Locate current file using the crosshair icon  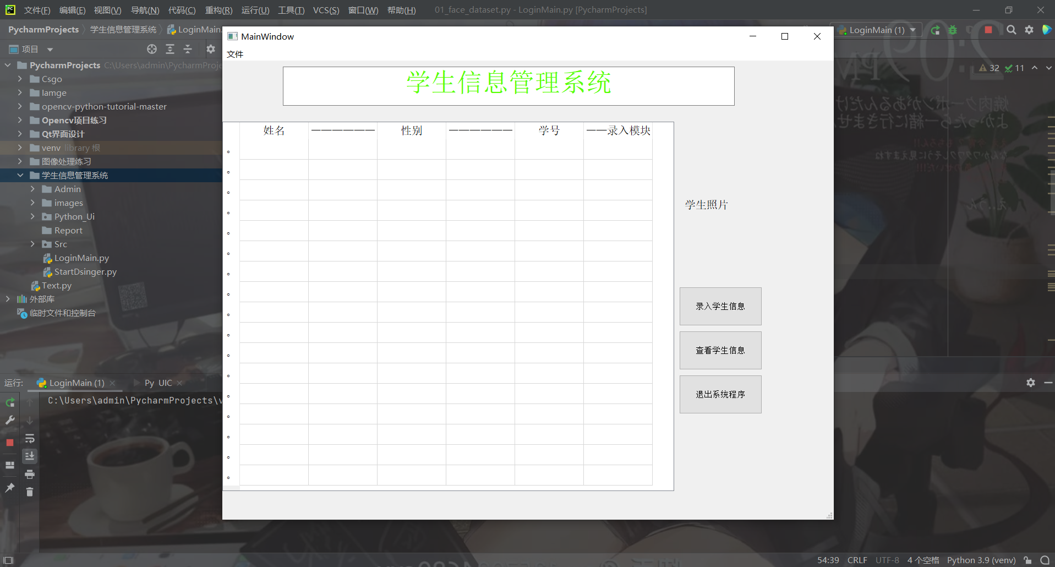click(x=152, y=49)
